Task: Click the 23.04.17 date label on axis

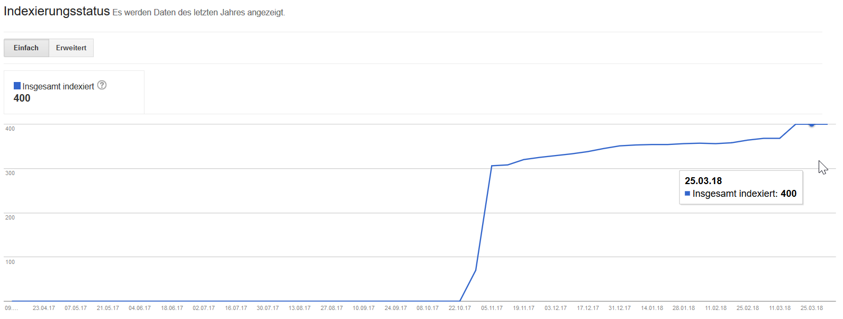Action: coord(44,308)
